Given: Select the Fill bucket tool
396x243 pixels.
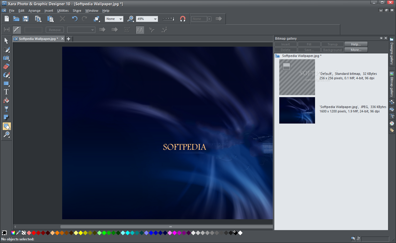Looking at the screenshot, I should [x=6, y=101].
